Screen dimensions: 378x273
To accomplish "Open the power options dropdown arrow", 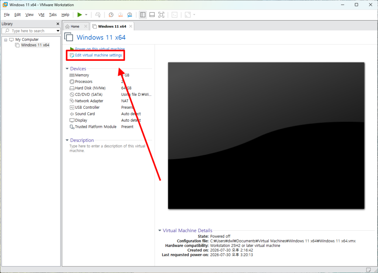I will click(x=86, y=15).
